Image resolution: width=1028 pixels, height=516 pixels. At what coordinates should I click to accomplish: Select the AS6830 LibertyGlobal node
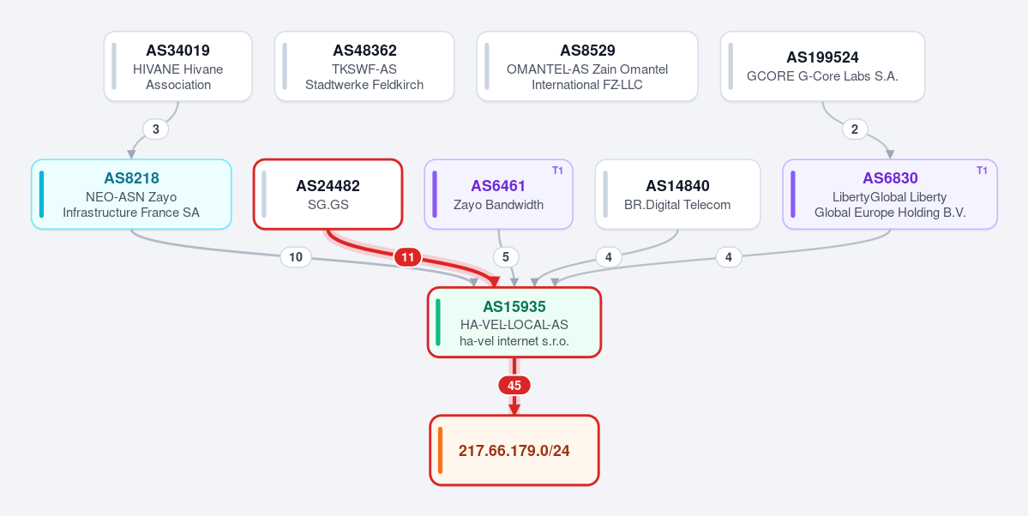point(890,194)
